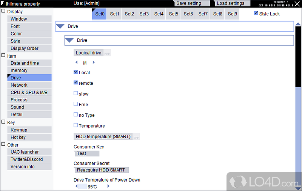Image resolution: width=302 pixels, height=191 pixels.
Task: Select the Drive item in sidebar
Action: tap(29, 78)
